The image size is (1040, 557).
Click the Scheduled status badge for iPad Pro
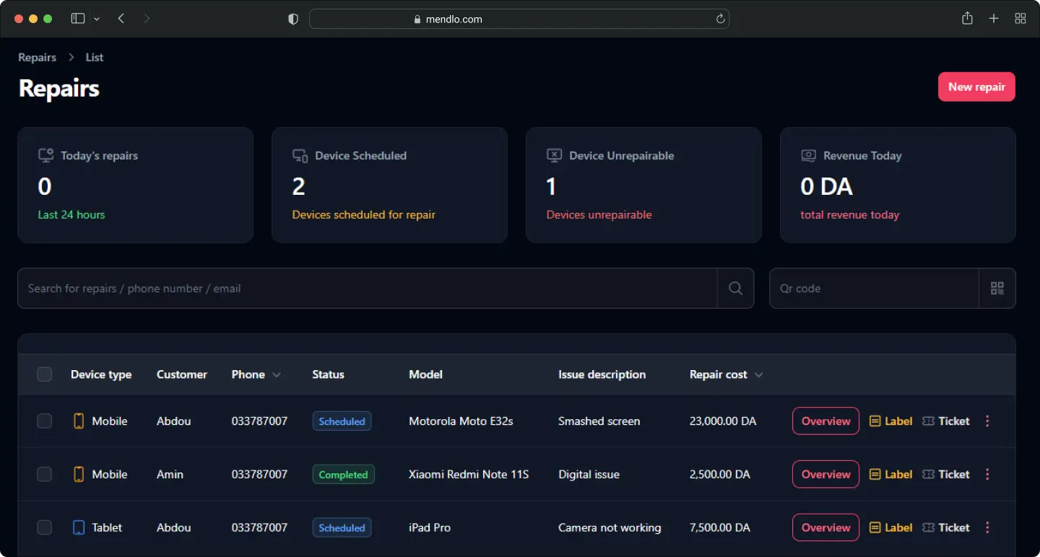click(x=342, y=528)
